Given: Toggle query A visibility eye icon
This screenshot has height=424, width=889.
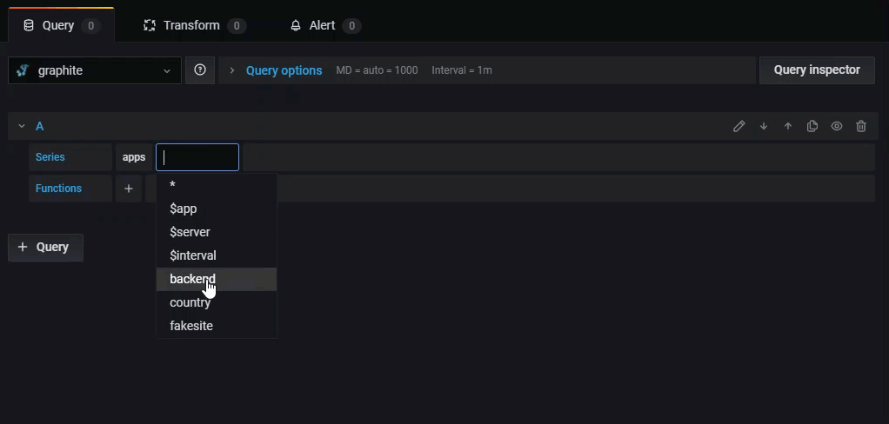Looking at the screenshot, I should point(837,126).
